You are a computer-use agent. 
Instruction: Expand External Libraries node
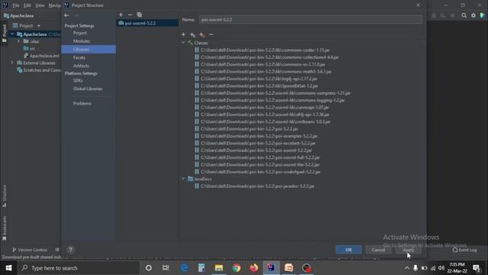(12, 63)
